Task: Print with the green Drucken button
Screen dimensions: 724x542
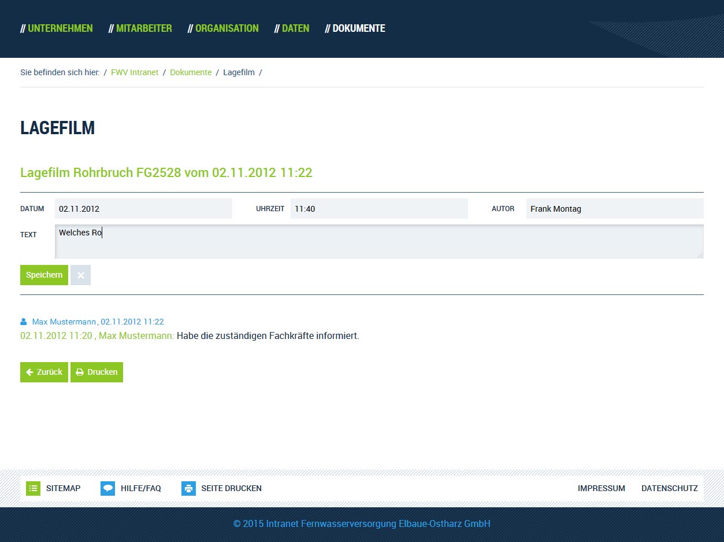Action: [96, 372]
